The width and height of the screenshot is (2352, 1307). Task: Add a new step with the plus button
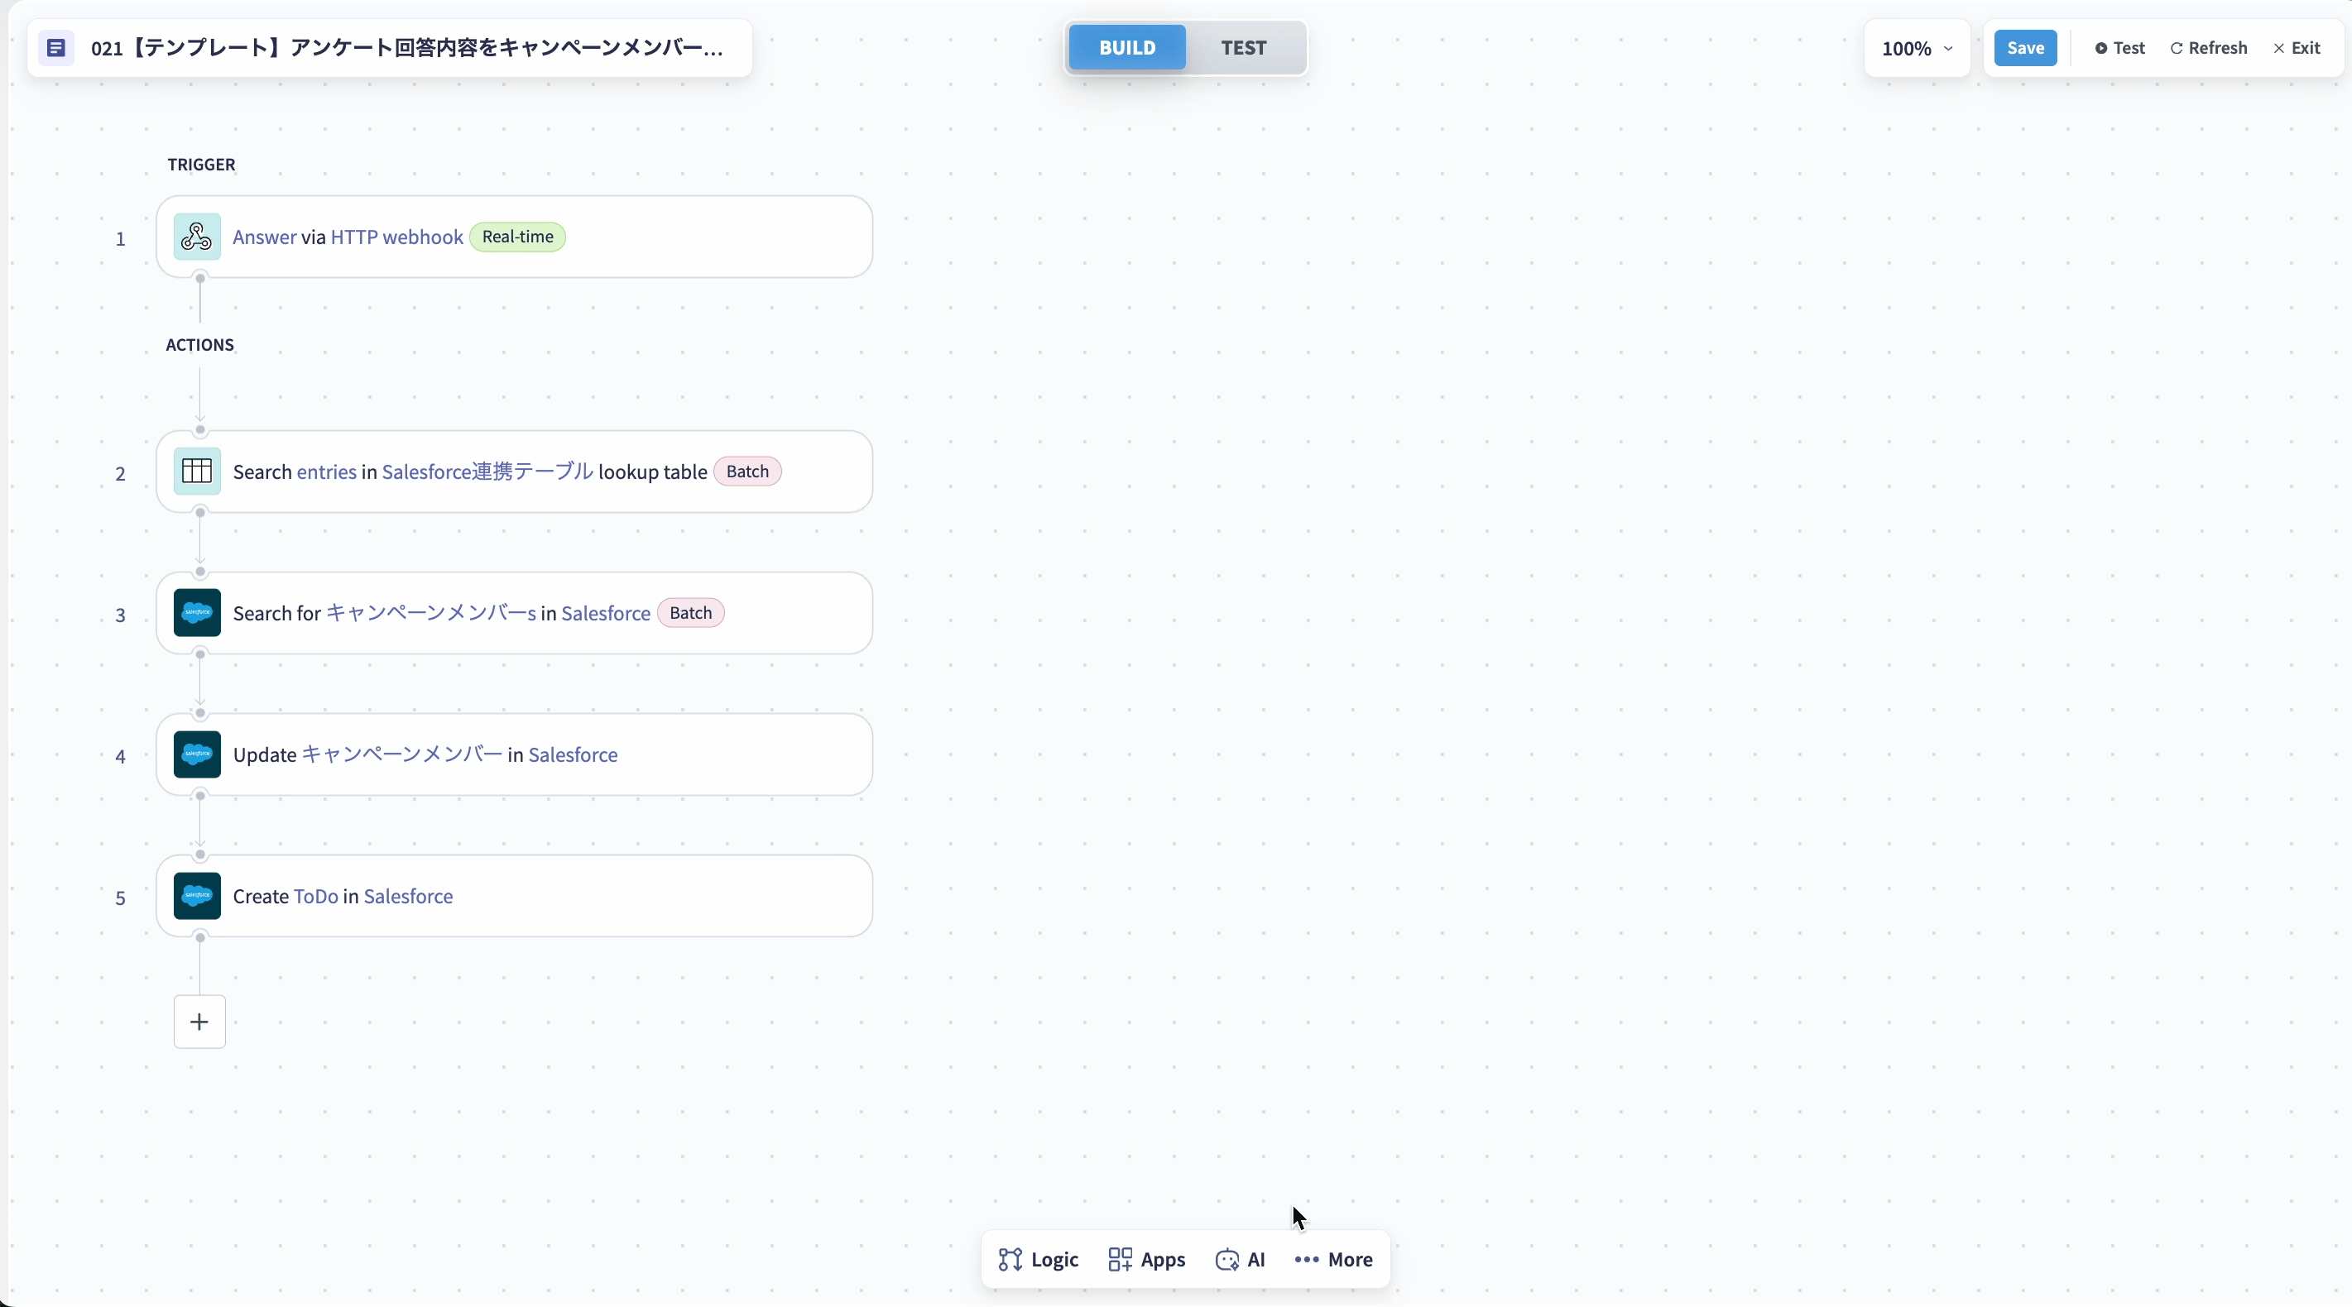point(199,1022)
